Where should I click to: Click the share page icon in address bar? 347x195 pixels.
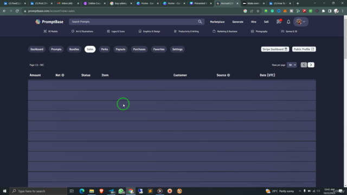pos(252,11)
